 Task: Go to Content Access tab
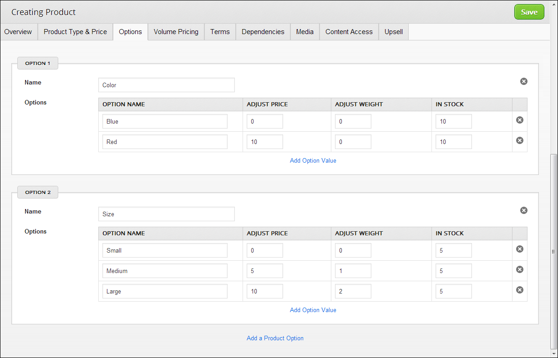click(x=349, y=32)
